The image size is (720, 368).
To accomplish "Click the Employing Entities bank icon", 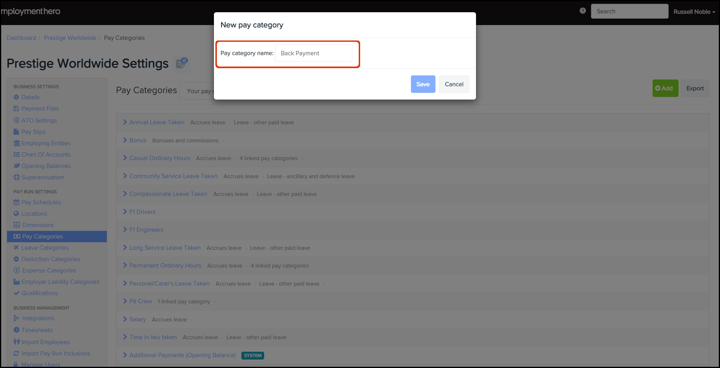I will (17, 143).
